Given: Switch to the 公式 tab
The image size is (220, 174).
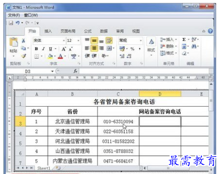Looking at the screenshot, I should (x=88, y=31).
